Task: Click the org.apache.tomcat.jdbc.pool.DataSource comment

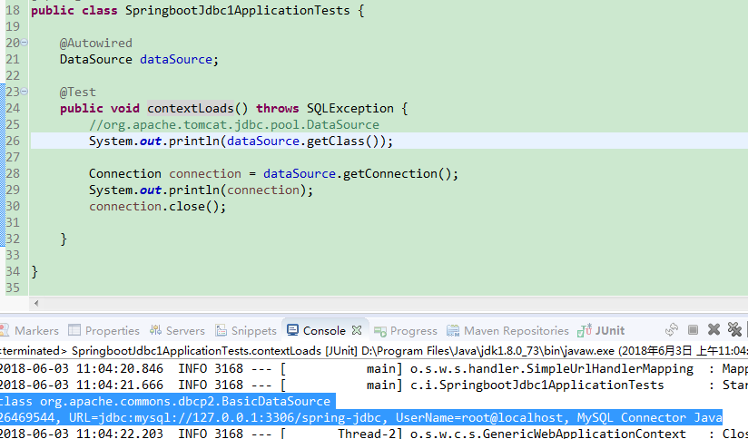Action: pyautogui.click(x=234, y=124)
